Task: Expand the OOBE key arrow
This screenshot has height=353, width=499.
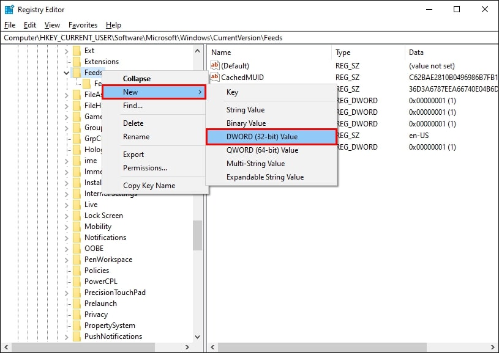Action: pyautogui.click(x=66, y=249)
